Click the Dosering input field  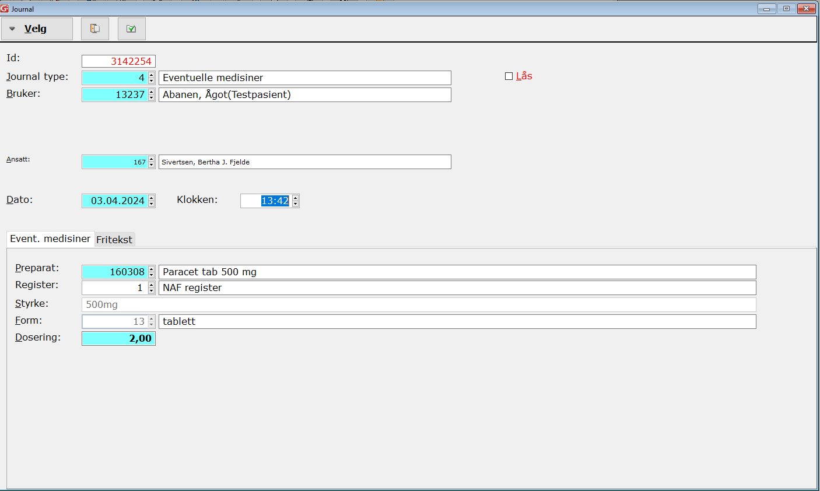(118, 338)
